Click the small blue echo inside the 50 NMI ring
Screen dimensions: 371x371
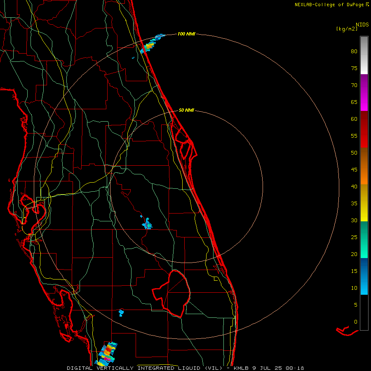coord(147,223)
